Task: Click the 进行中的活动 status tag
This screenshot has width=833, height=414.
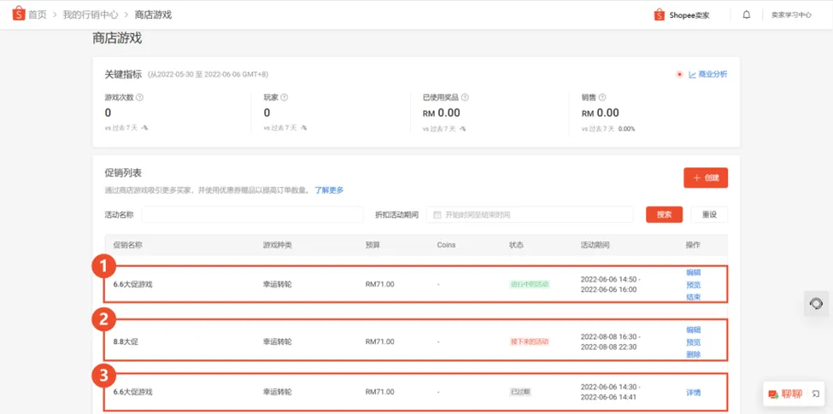Action: 528,284
